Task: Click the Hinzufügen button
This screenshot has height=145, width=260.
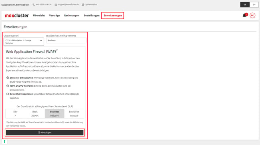Action: (45, 133)
